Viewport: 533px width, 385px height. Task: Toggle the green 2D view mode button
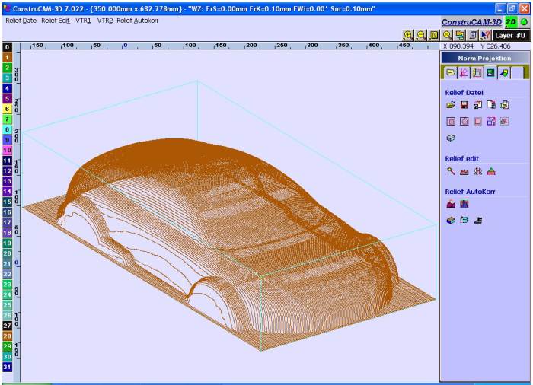click(511, 23)
